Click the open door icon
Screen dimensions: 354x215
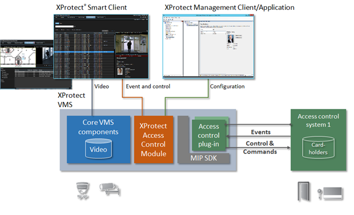pos(304,191)
